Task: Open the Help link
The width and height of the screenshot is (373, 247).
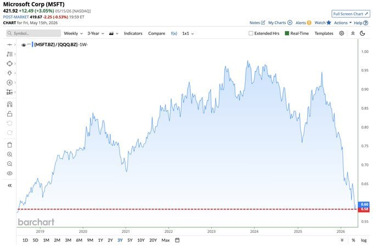Action: pos(361,23)
